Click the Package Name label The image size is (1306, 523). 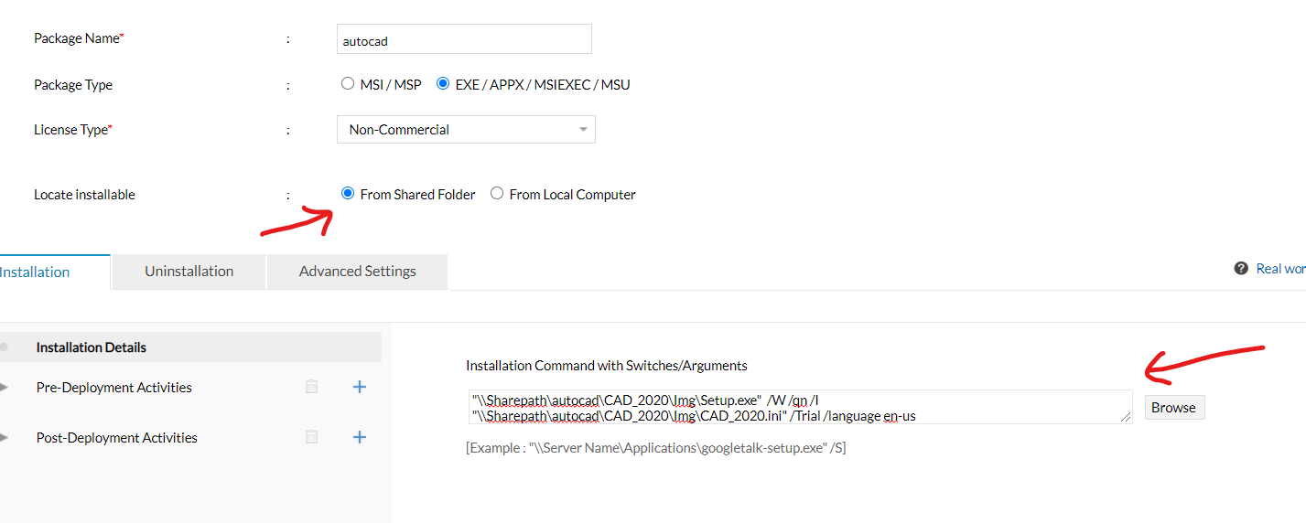tap(79, 38)
